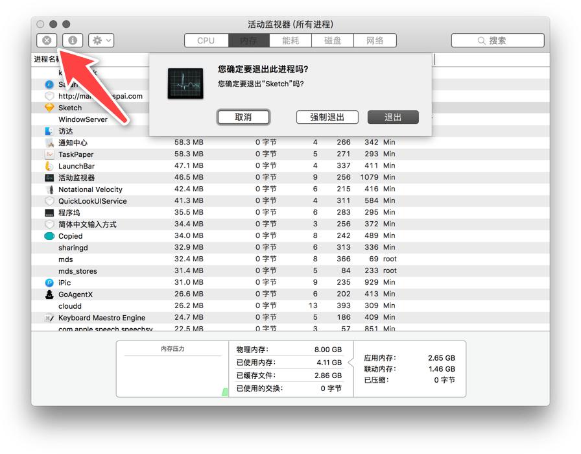Select the cloudd process name
Image resolution: width=581 pixels, height=454 pixels.
pyautogui.click(x=69, y=306)
